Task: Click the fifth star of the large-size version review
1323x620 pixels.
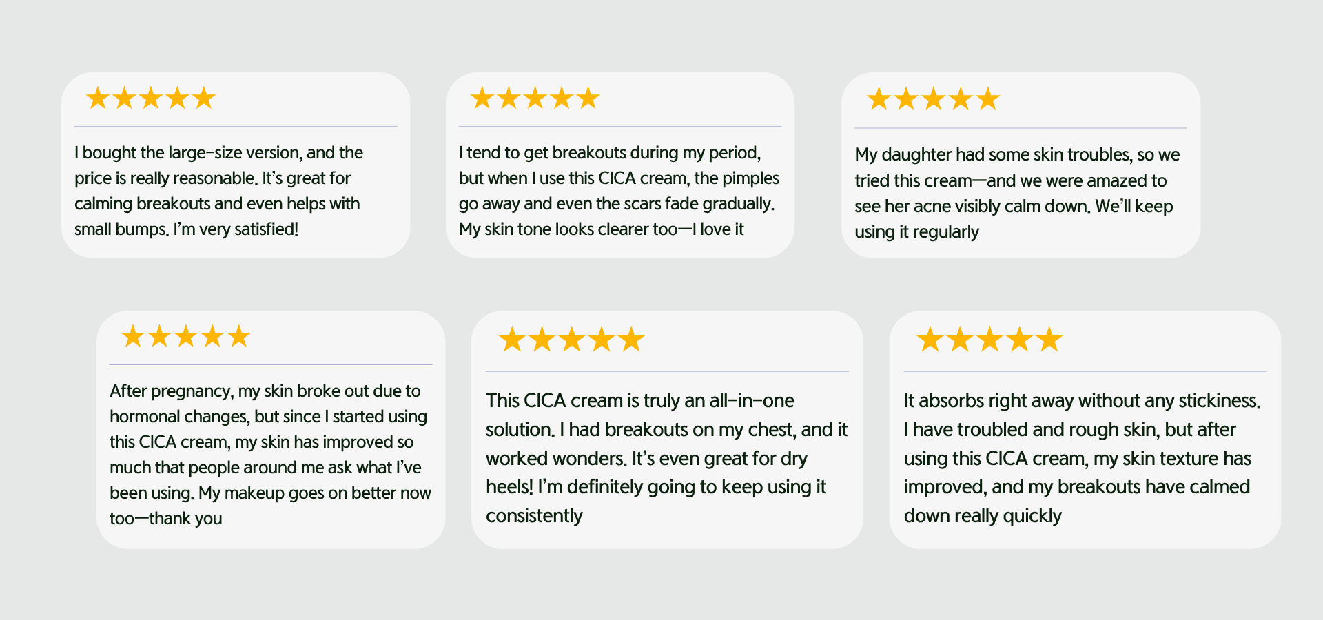Action: (x=204, y=99)
